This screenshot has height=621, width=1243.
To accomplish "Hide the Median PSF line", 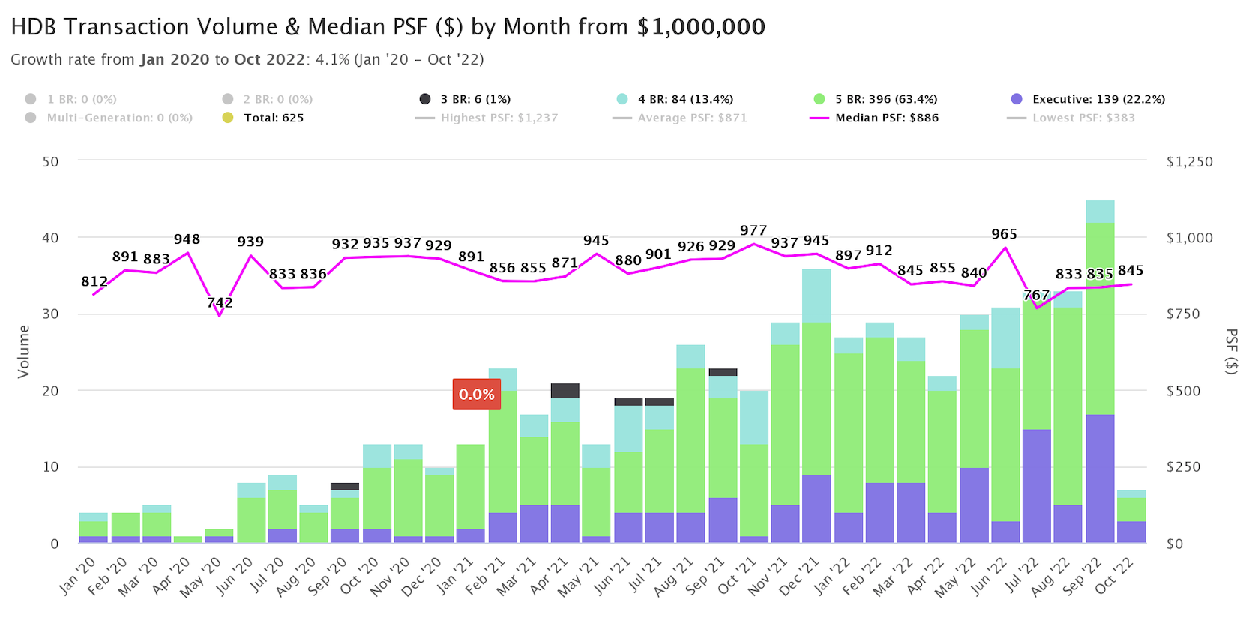I will 886,118.
